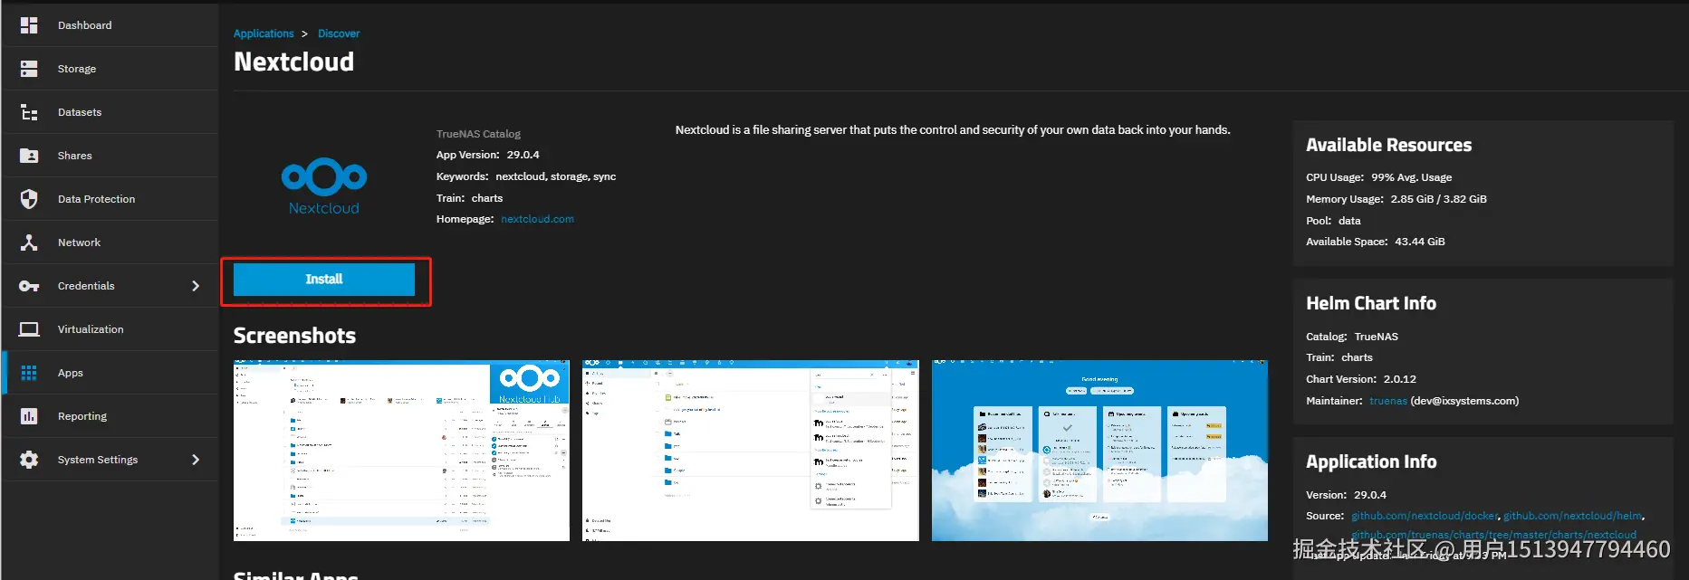
Task: Click the Application Info heading
Action: click(x=1371, y=461)
